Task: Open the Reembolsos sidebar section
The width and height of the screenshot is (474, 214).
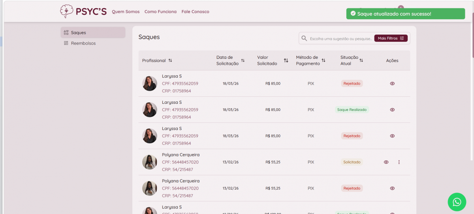Action: pos(83,43)
